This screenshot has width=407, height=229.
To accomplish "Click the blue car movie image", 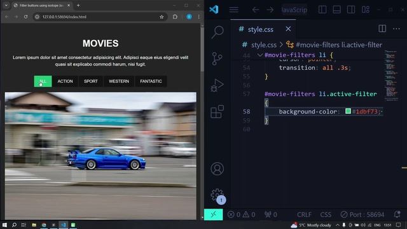I will click(x=100, y=156).
